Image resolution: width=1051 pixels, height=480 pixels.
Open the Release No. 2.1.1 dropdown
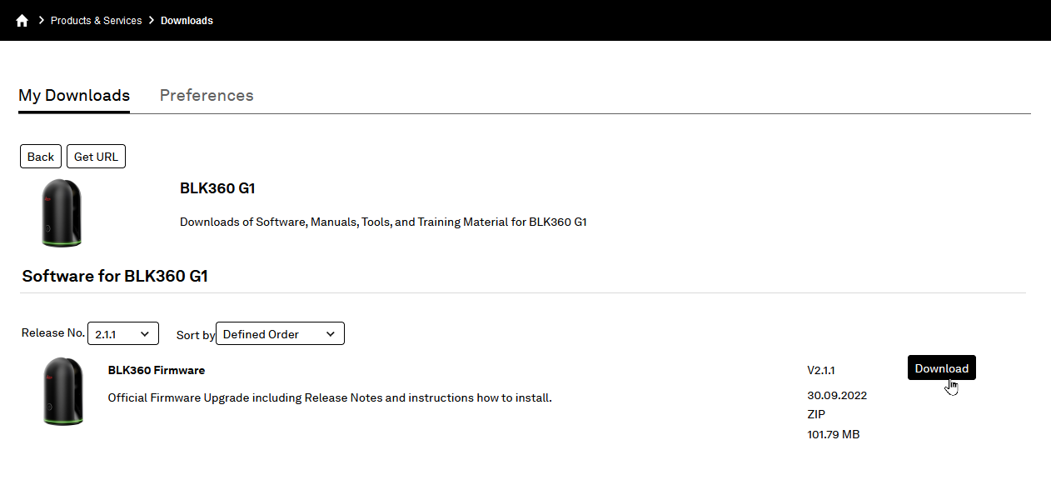click(122, 333)
